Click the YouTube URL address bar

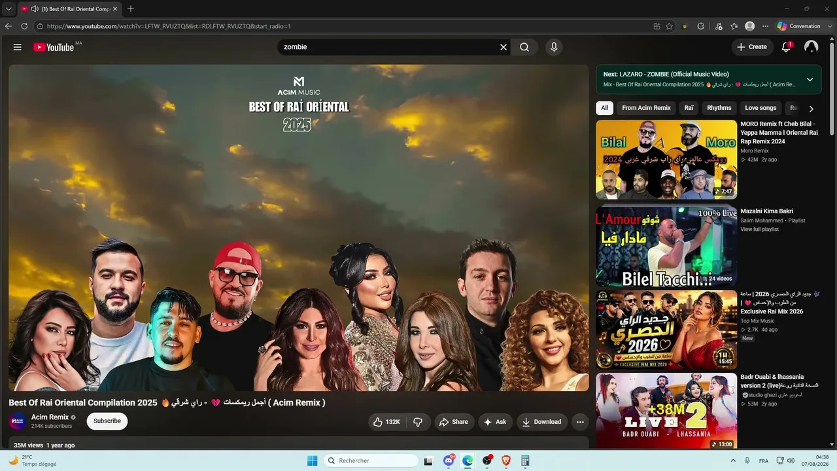click(x=340, y=26)
